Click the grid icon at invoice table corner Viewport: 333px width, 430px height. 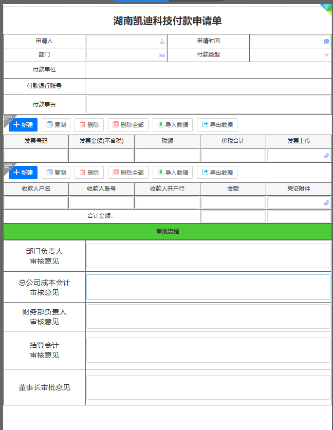click(8, 118)
